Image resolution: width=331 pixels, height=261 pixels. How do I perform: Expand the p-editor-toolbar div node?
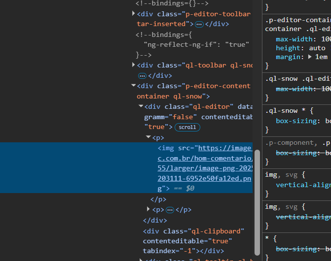click(x=134, y=14)
